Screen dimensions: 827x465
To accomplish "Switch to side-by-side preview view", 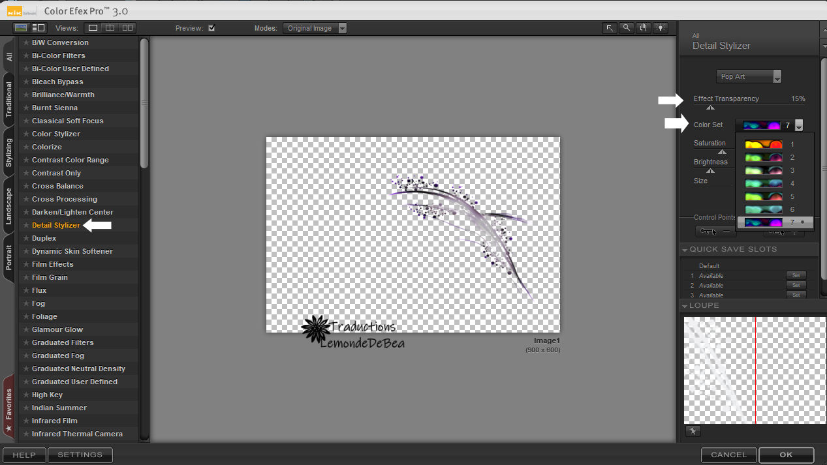I will click(127, 28).
